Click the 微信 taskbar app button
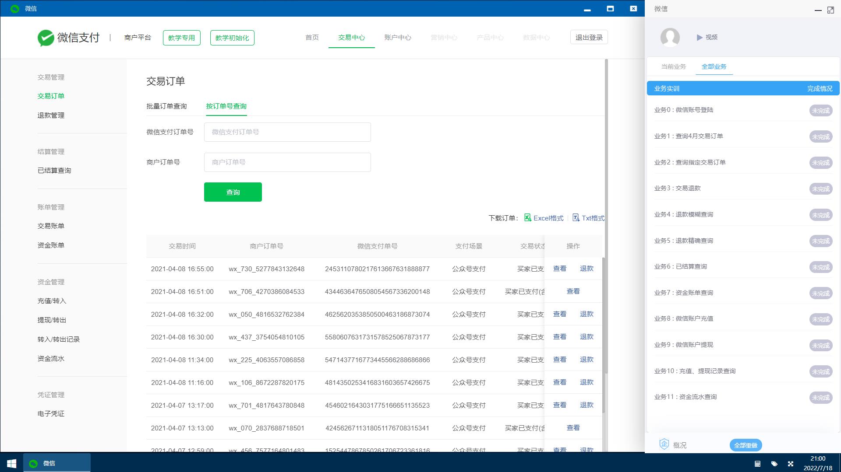Viewport: 841px width, 472px height. (57, 463)
